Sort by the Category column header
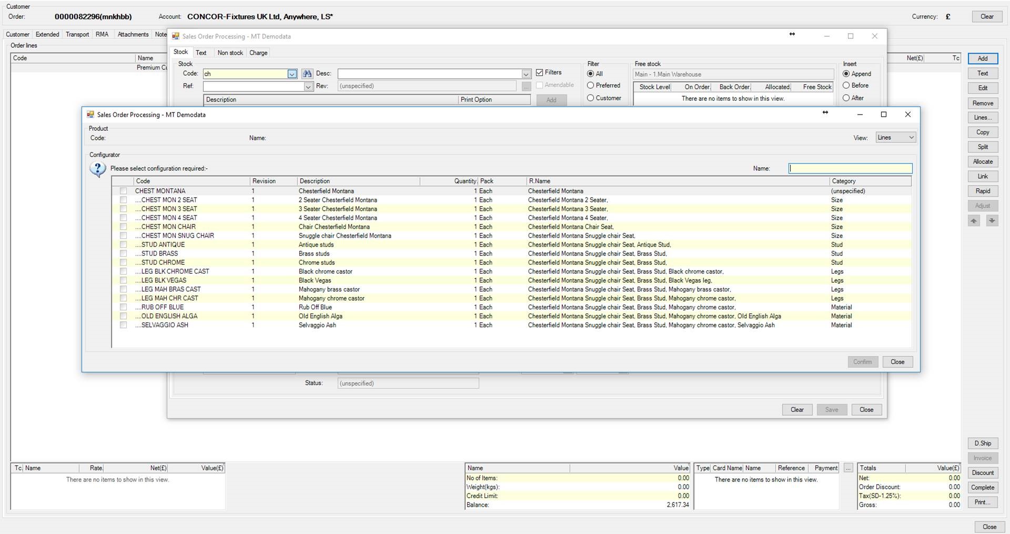This screenshot has width=1010, height=534. click(870, 181)
